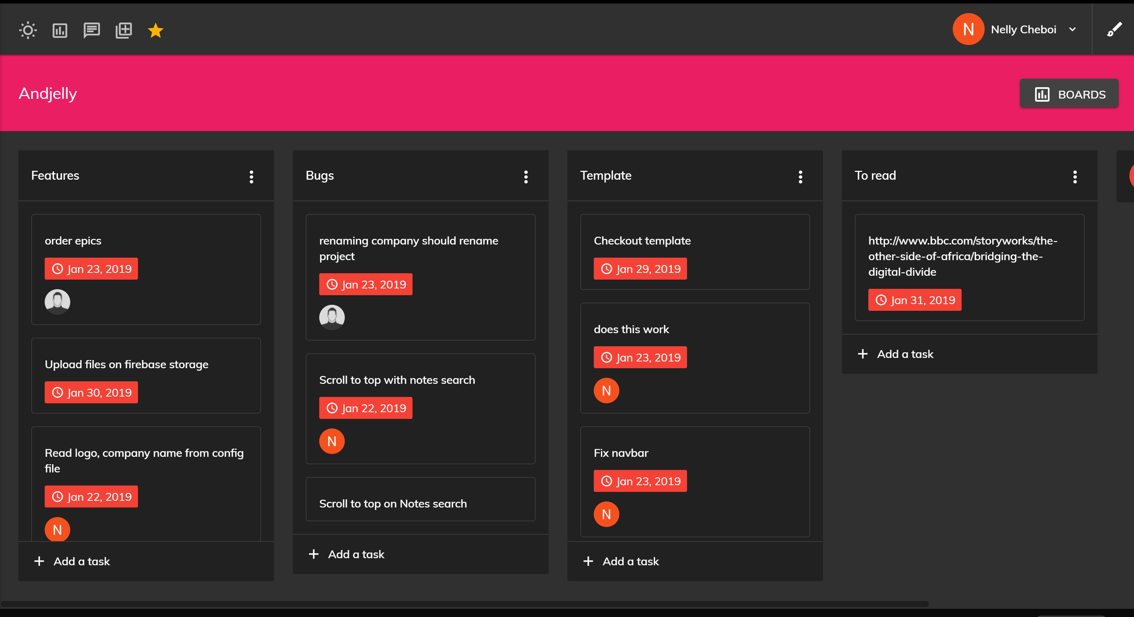Expand Nelly Cheboi user dropdown

point(1072,29)
